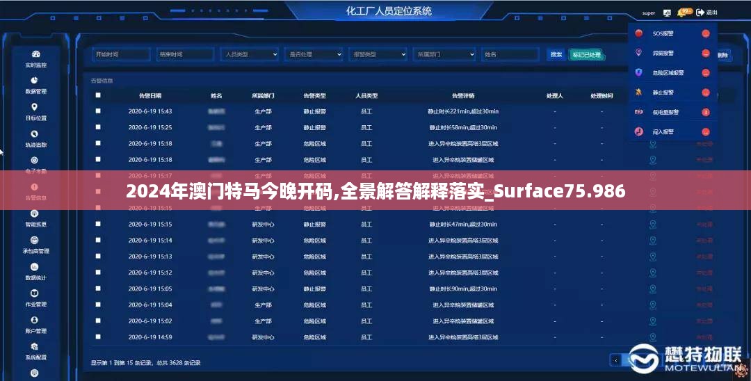This screenshot has width=751, height=381.
Task: Toggle the select-all checkbox in the table header
Action: [98, 95]
